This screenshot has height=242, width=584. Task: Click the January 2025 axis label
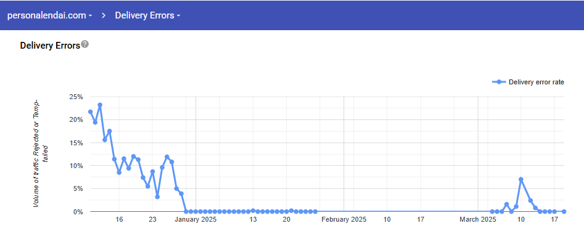195,219
